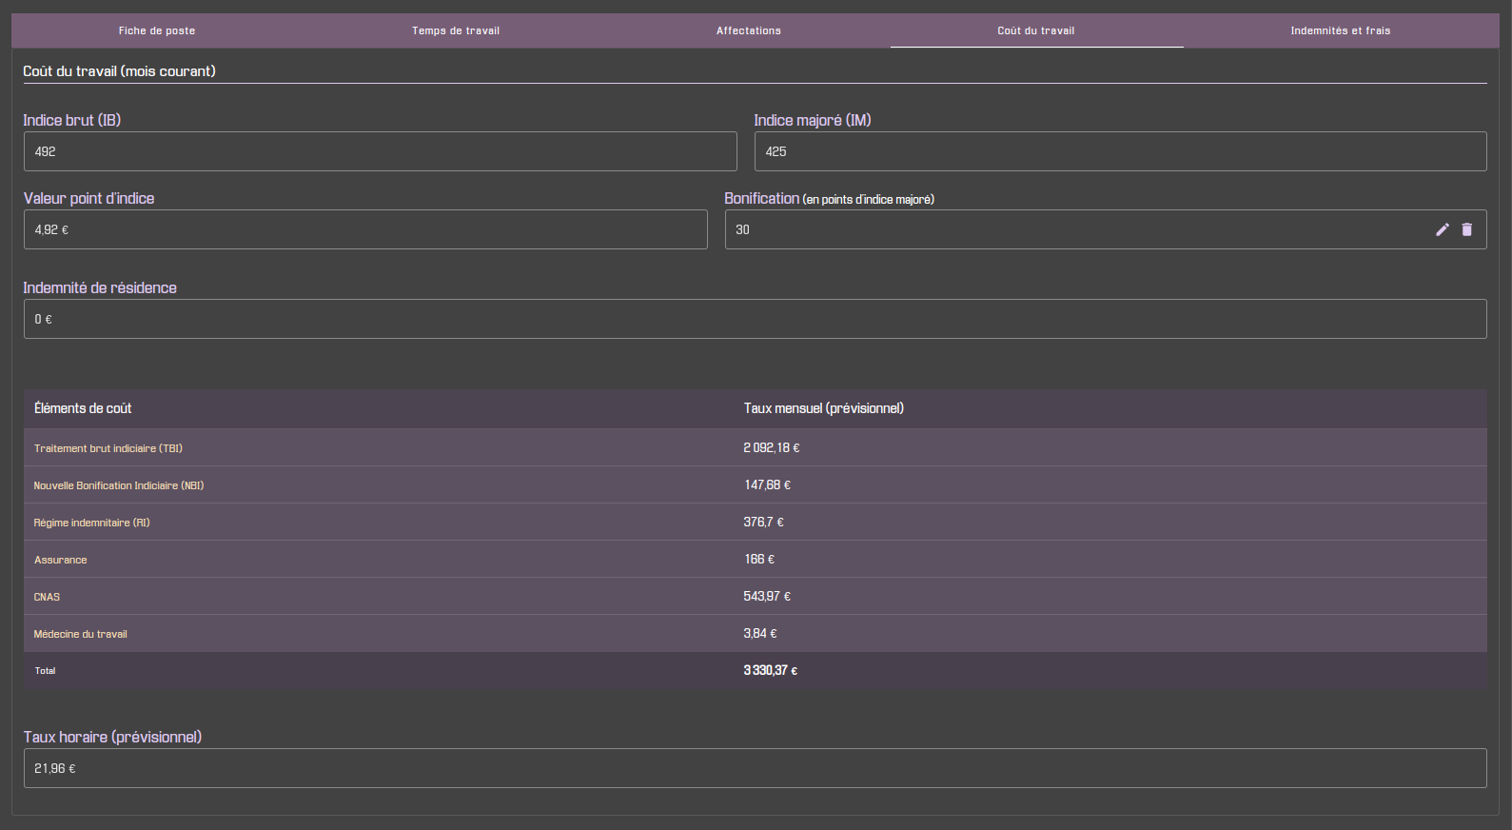Select the Traitement brut indiciaire (TBI) row label
This screenshot has height=830, width=1512.
(108, 448)
